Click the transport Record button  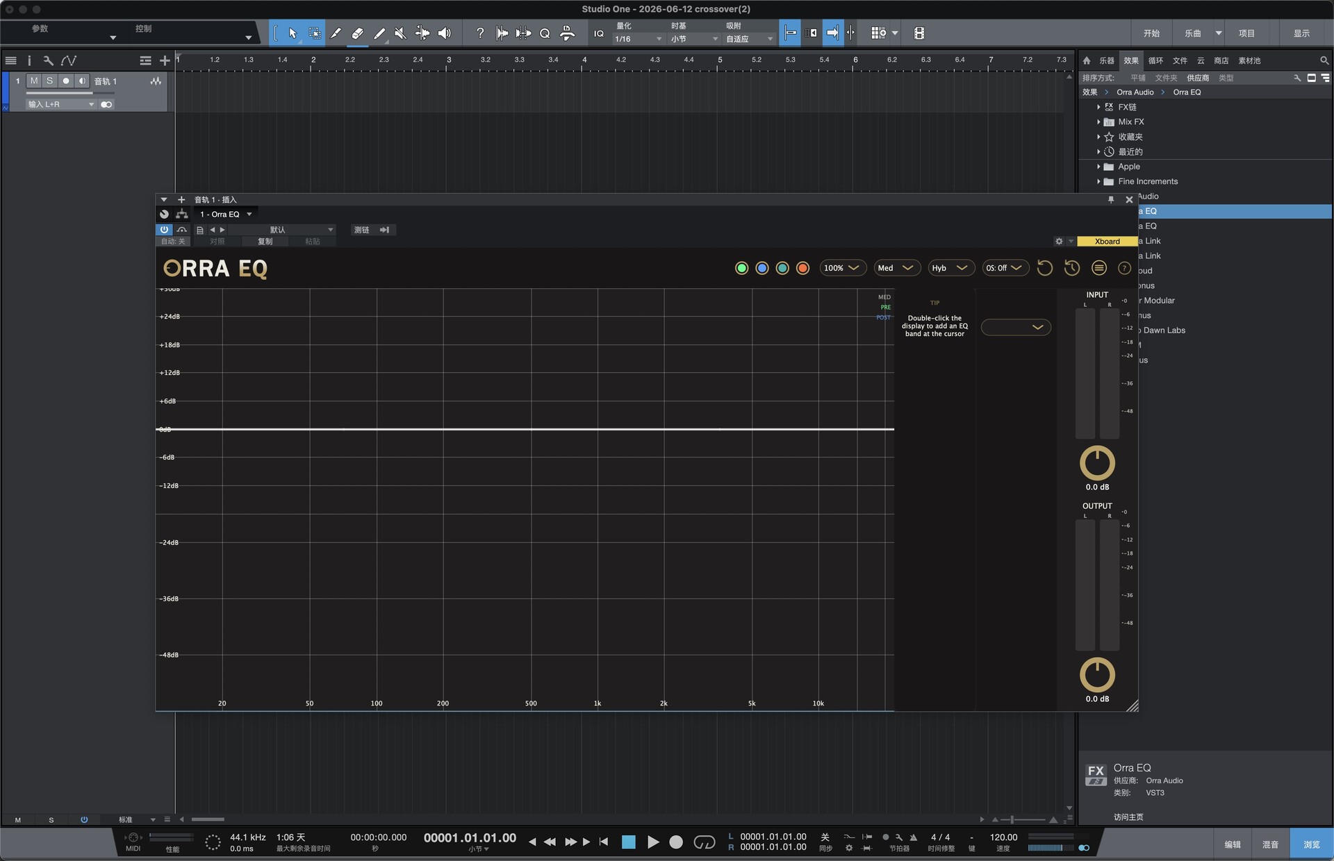(x=676, y=842)
